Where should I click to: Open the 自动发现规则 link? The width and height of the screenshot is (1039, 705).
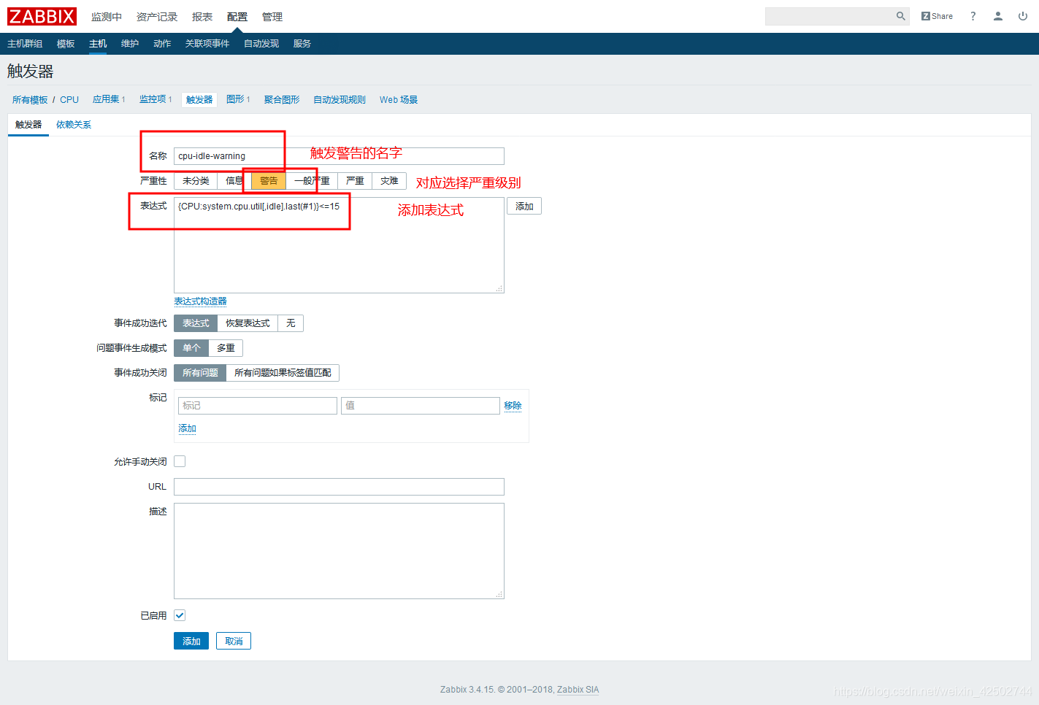click(x=340, y=100)
